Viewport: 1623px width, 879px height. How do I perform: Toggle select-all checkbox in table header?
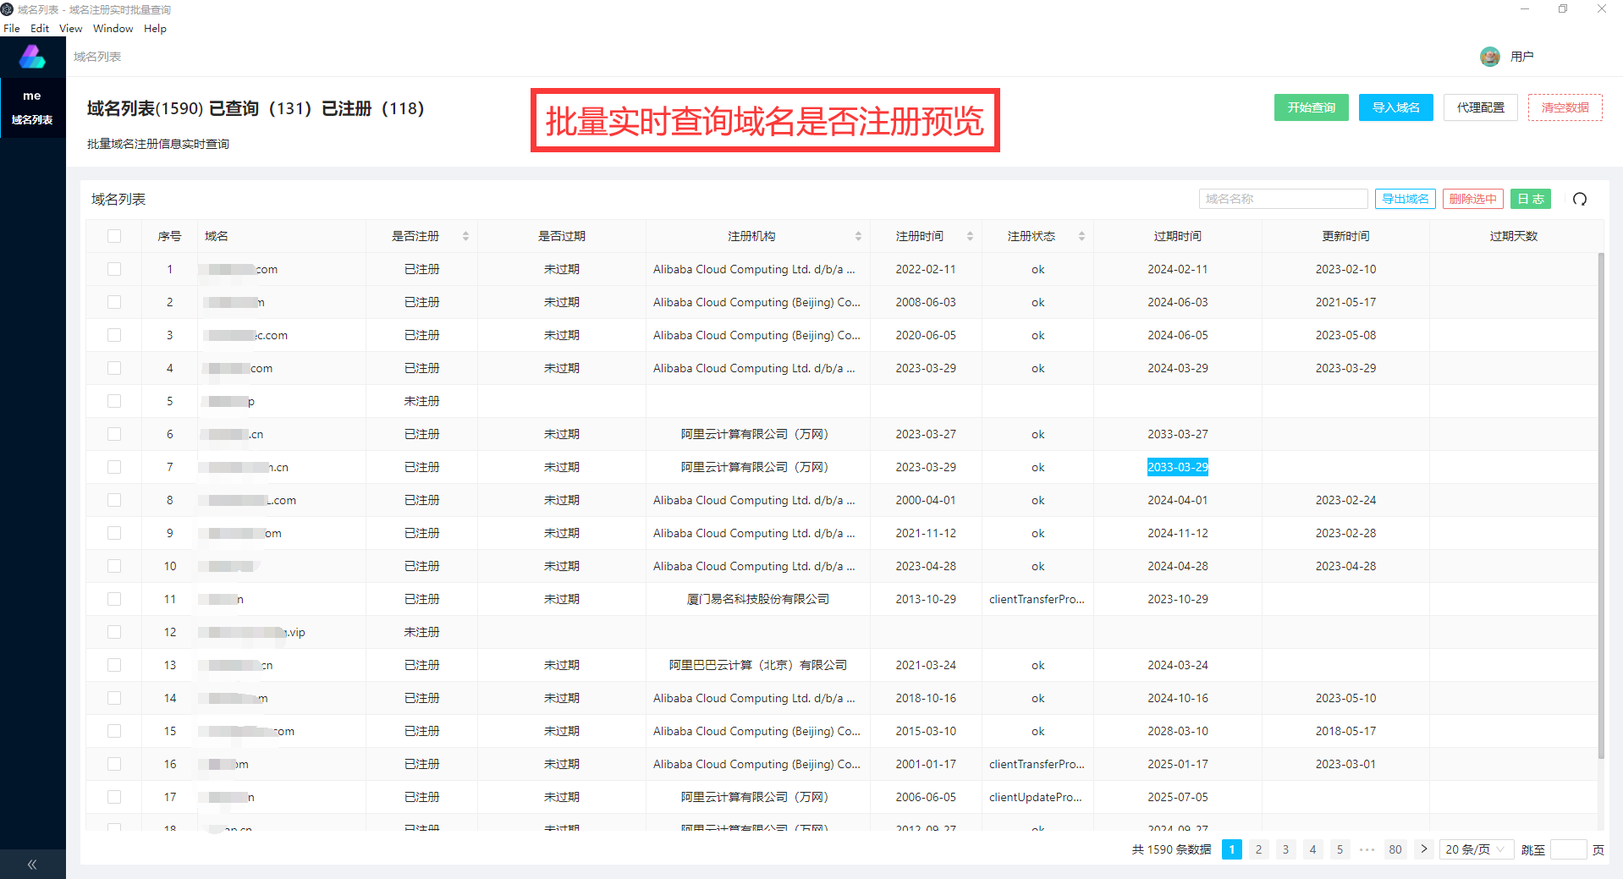point(114,236)
